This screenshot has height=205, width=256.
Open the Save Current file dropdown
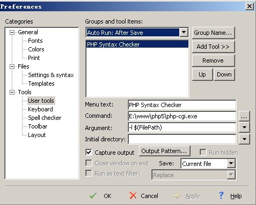click(x=231, y=163)
